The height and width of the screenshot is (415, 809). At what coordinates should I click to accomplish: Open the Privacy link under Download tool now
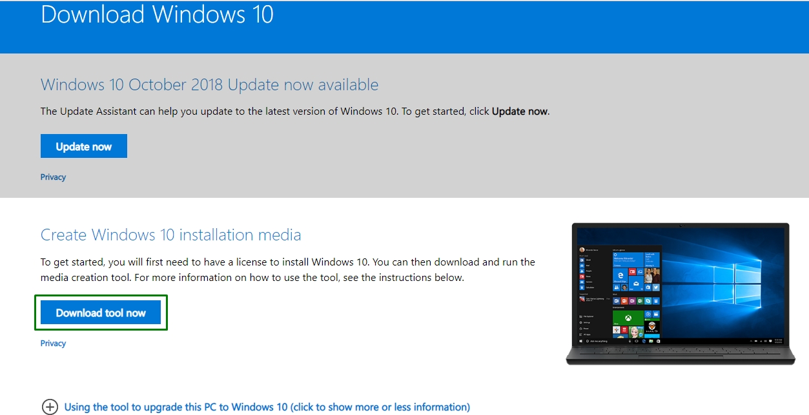53,343
